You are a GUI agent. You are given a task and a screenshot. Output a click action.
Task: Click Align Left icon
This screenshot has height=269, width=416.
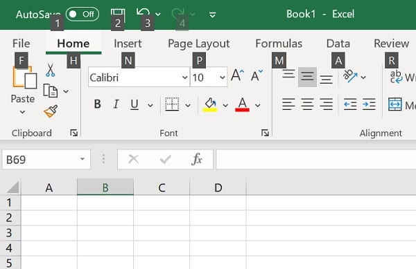pyautogui.click(x=288, y=104)
